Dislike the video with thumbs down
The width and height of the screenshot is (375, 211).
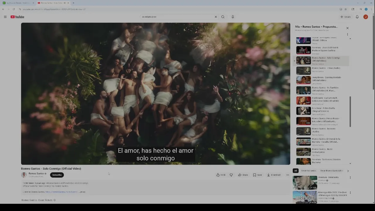pyautogui.click(x=231, y=175)
